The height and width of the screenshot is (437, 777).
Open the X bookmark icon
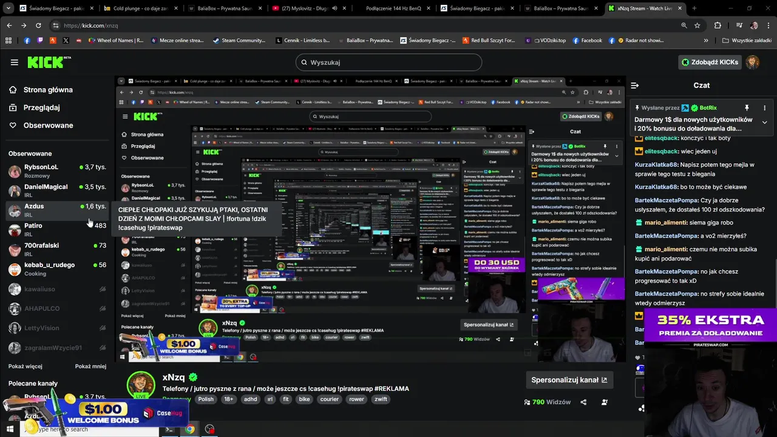click(66, 40)
